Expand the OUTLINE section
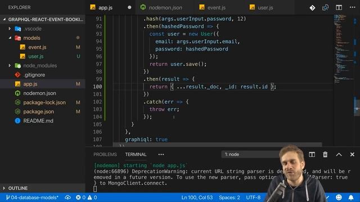The image size is (360, 202). 43,189
